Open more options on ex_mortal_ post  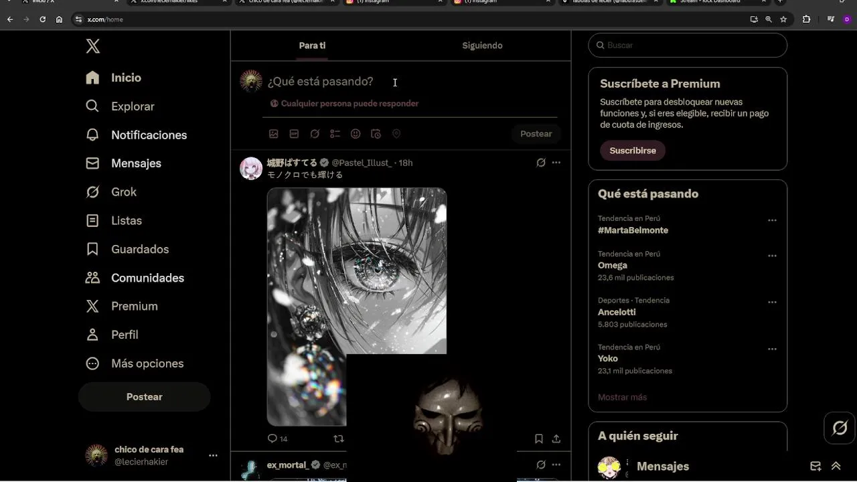click(x=556, y=465)
